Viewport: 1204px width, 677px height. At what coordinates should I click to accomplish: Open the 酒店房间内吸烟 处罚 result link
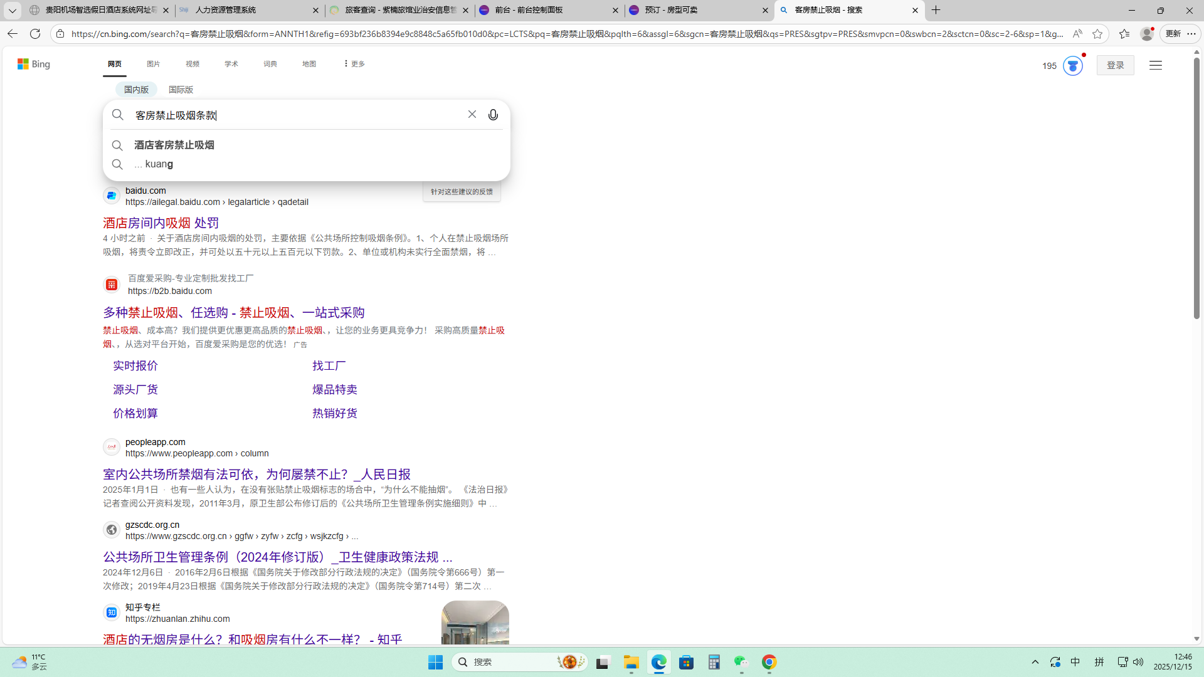click(161, 223)
